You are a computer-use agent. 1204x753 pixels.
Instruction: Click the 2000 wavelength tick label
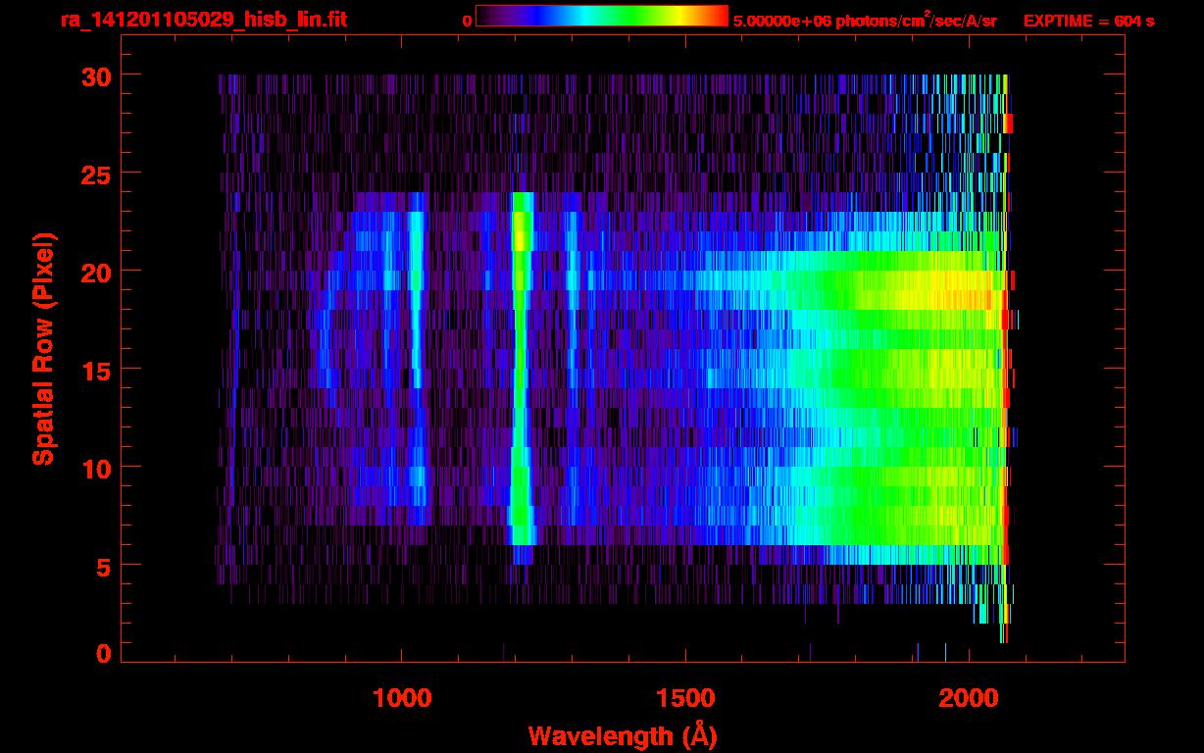(x=970, y=698)
